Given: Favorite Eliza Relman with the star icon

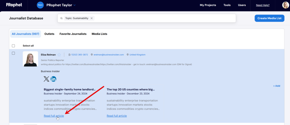Looking at the screenshot, I should tap(59, 55).
